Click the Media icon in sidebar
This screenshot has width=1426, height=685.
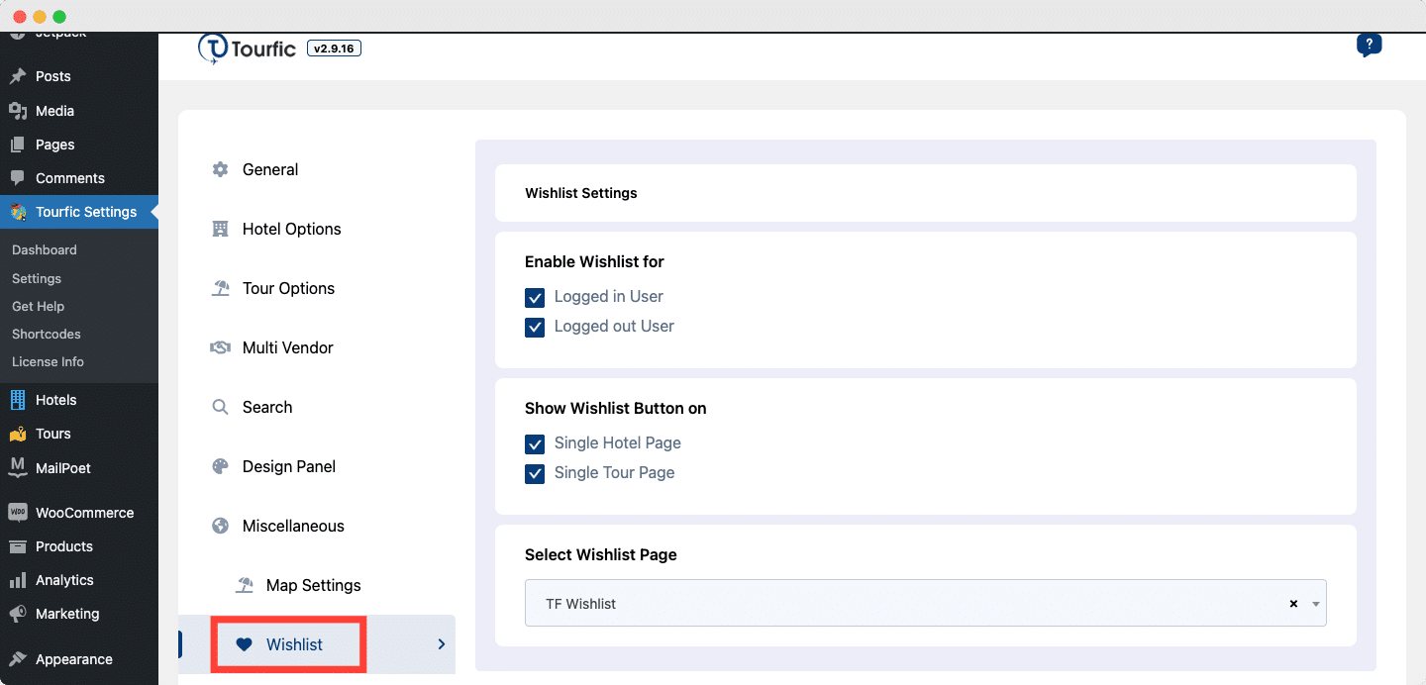(18, 111)
